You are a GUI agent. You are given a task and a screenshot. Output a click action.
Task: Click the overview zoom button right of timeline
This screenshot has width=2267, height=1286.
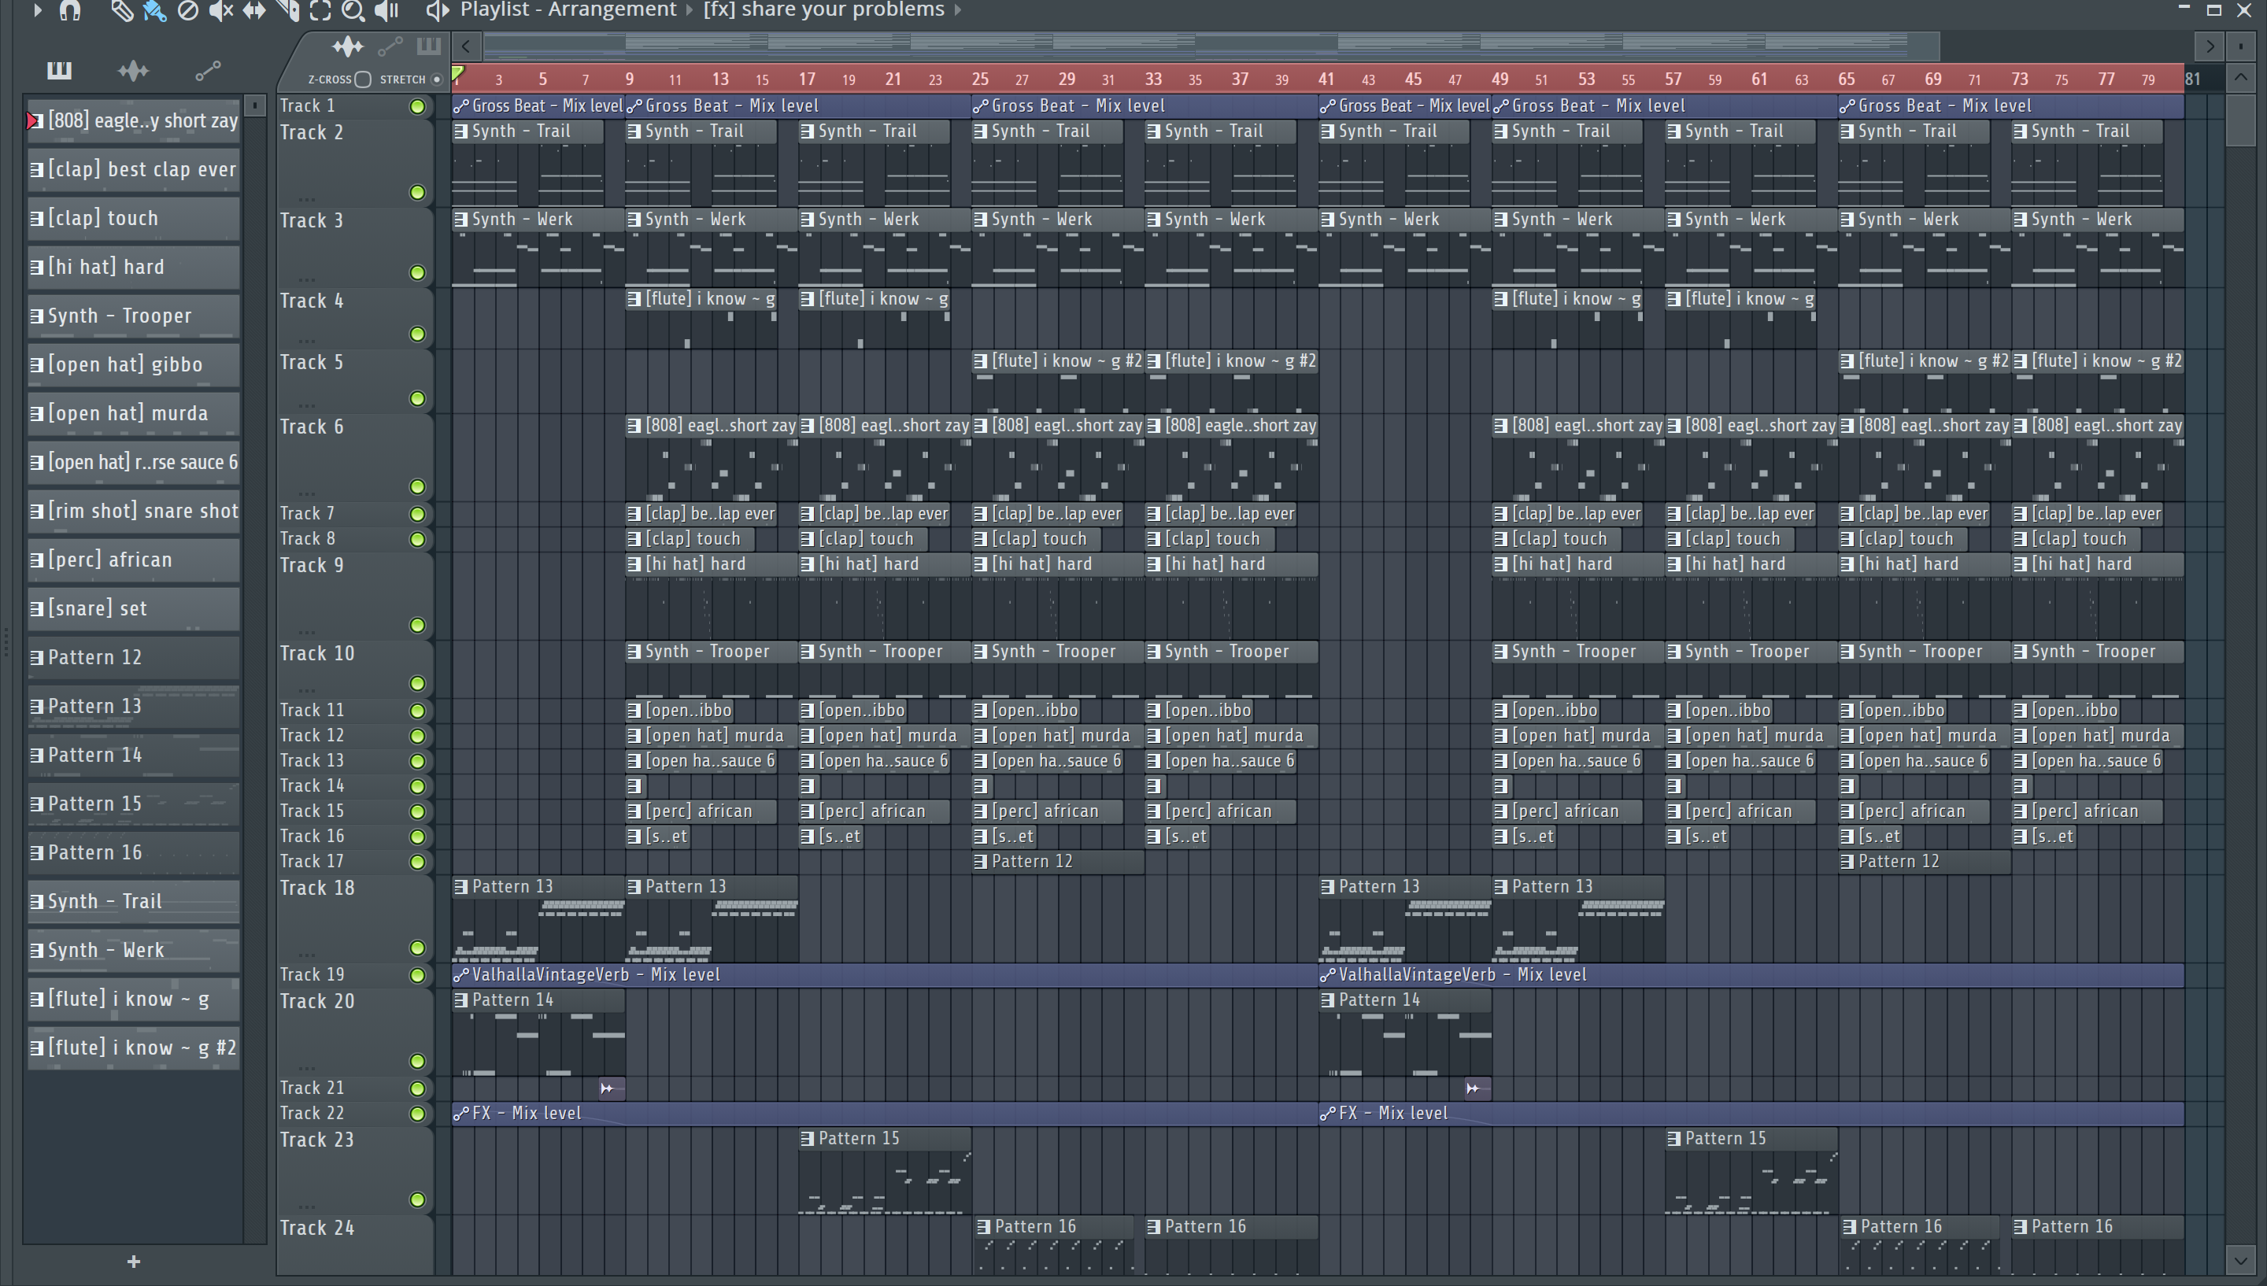click(x=2240, y=46)
